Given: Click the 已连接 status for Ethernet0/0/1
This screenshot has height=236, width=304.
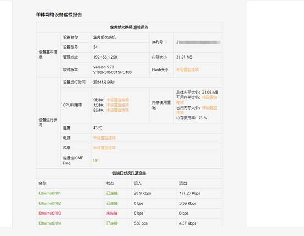Looking at the screenshot, I should (112, 193).
